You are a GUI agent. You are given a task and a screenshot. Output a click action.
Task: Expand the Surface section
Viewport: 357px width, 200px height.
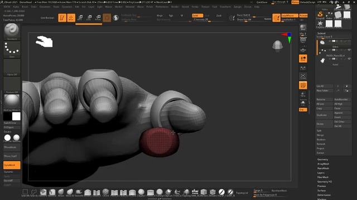[321, 191]
